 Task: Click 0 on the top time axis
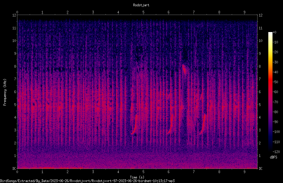pyautogui.click(x=17, y=12)
